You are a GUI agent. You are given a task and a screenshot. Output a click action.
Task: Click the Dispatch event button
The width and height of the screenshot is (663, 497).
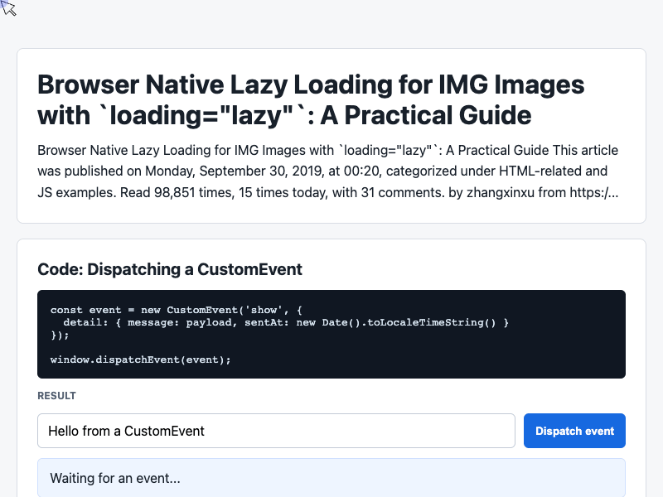click(574, 431)
